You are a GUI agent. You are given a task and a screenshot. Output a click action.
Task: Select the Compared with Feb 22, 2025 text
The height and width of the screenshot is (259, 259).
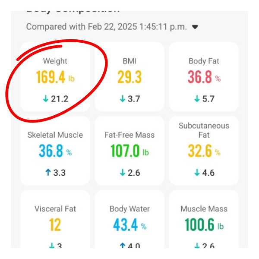point(107,27)
